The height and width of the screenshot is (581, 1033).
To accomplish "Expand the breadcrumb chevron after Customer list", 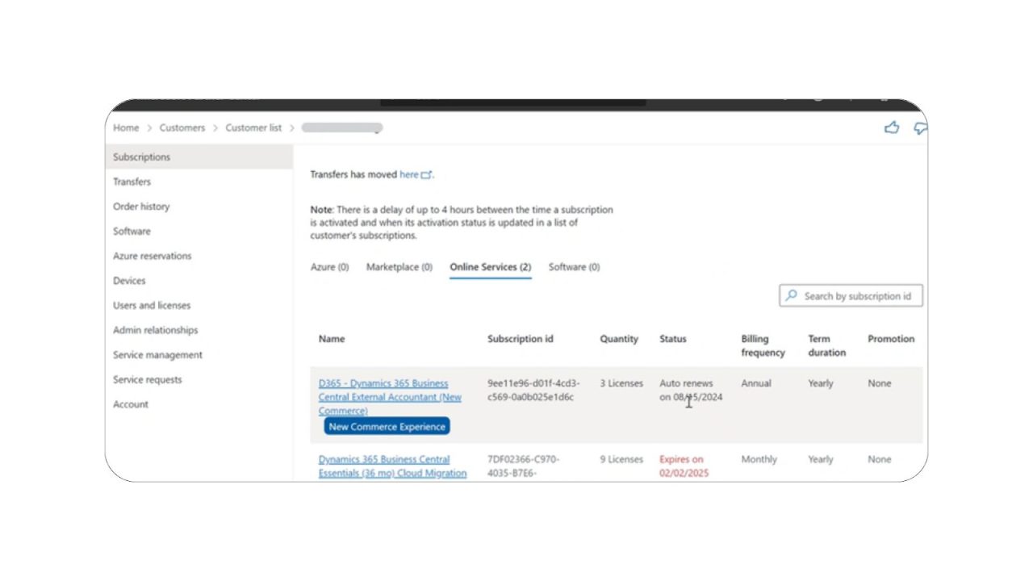I will point(291,127).
